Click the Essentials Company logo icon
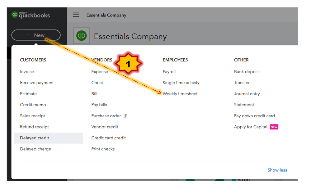The width and height of the screenshot is (311, 190). click(x=82, y=36)
